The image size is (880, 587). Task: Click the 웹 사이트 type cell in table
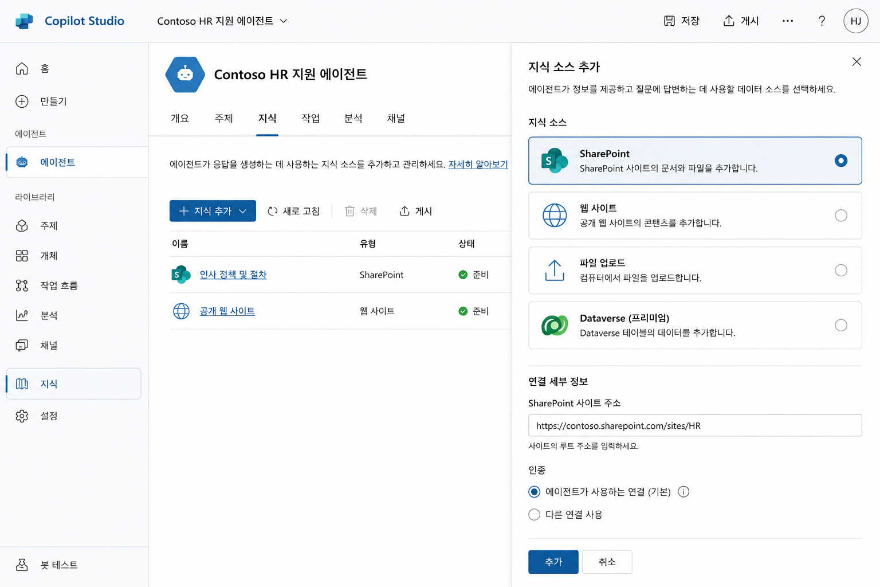(x=377, y=311)
